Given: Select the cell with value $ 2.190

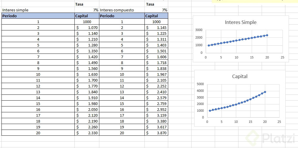Looking at the screenshot, I should click(x=87, y=121).
